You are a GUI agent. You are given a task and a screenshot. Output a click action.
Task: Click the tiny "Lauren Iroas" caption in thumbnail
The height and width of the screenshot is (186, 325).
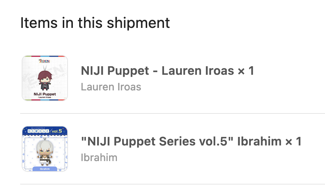(x=45, y=97)
